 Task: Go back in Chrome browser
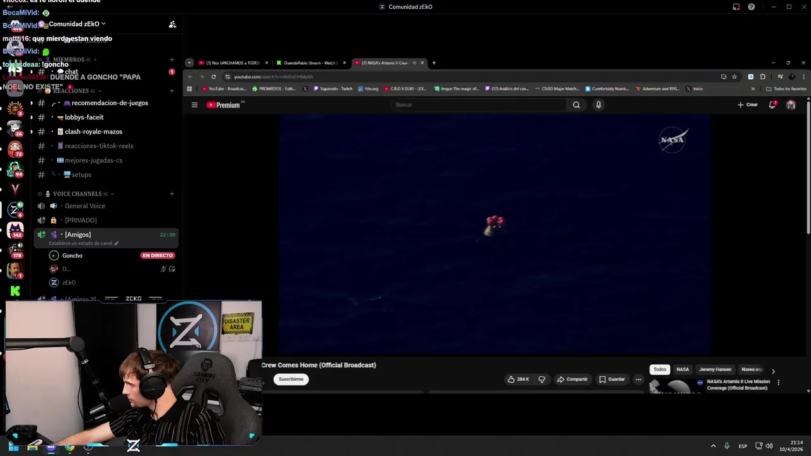pyautogui.click(x=190, y=77)
